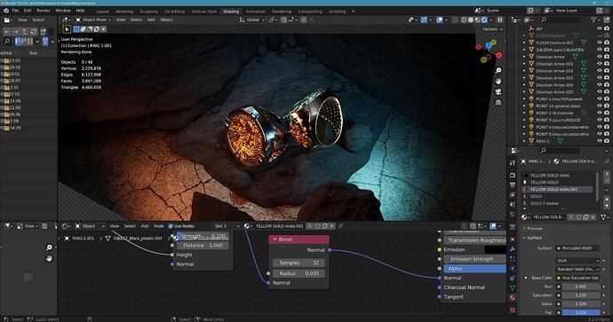Switch to rendered viewport shading mode

(x=484, y=20)
